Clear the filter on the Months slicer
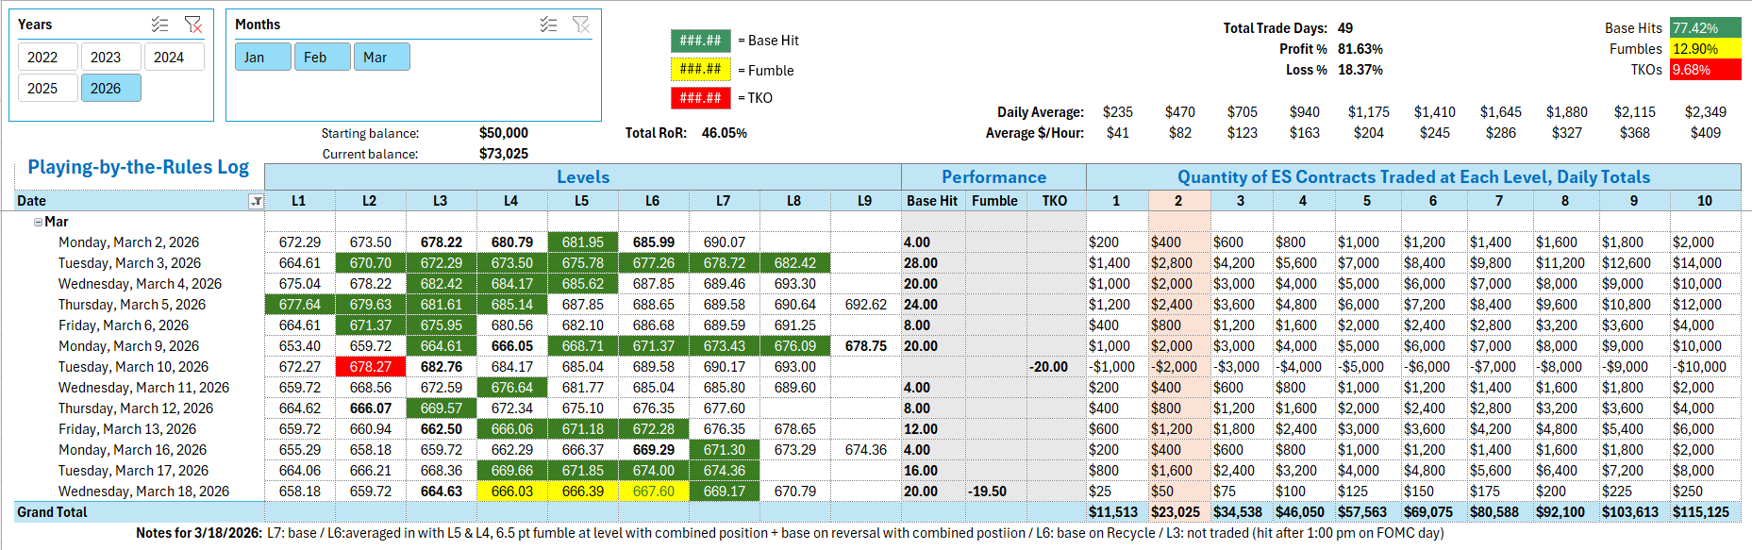 [x=581, y=25]
